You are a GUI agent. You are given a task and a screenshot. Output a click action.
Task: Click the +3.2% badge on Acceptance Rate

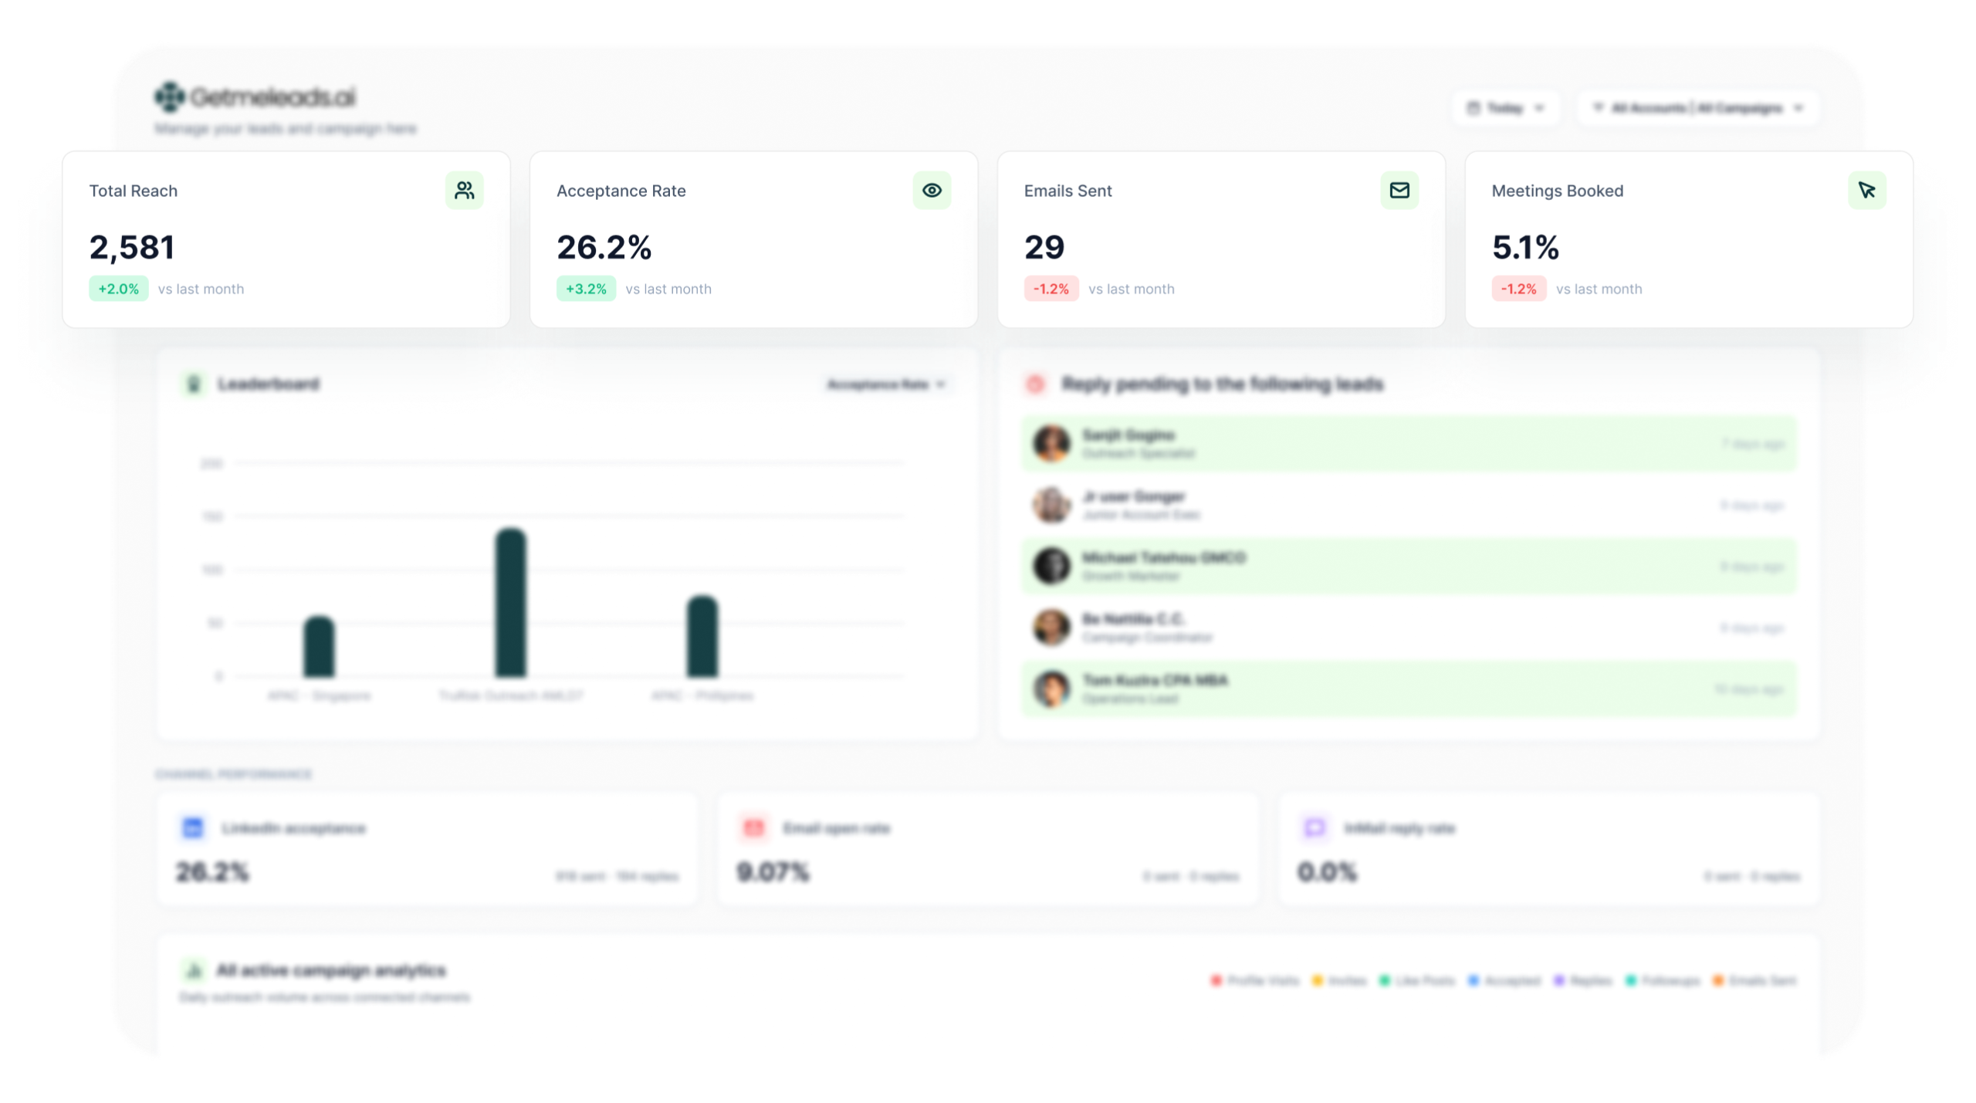[586, 289]
